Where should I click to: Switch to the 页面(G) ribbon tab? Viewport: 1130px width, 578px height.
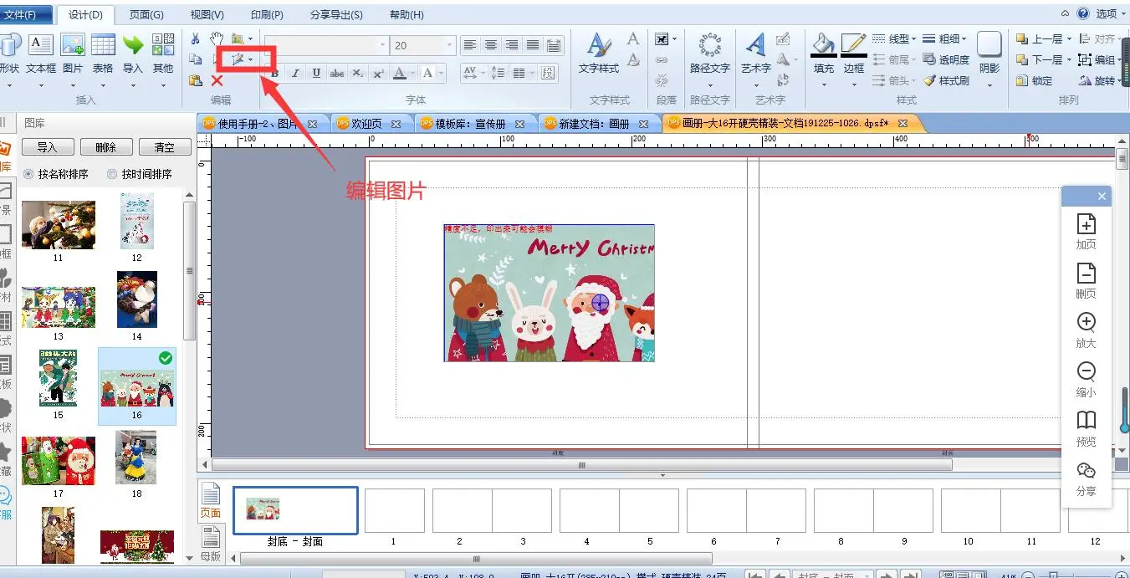[146, 14]
